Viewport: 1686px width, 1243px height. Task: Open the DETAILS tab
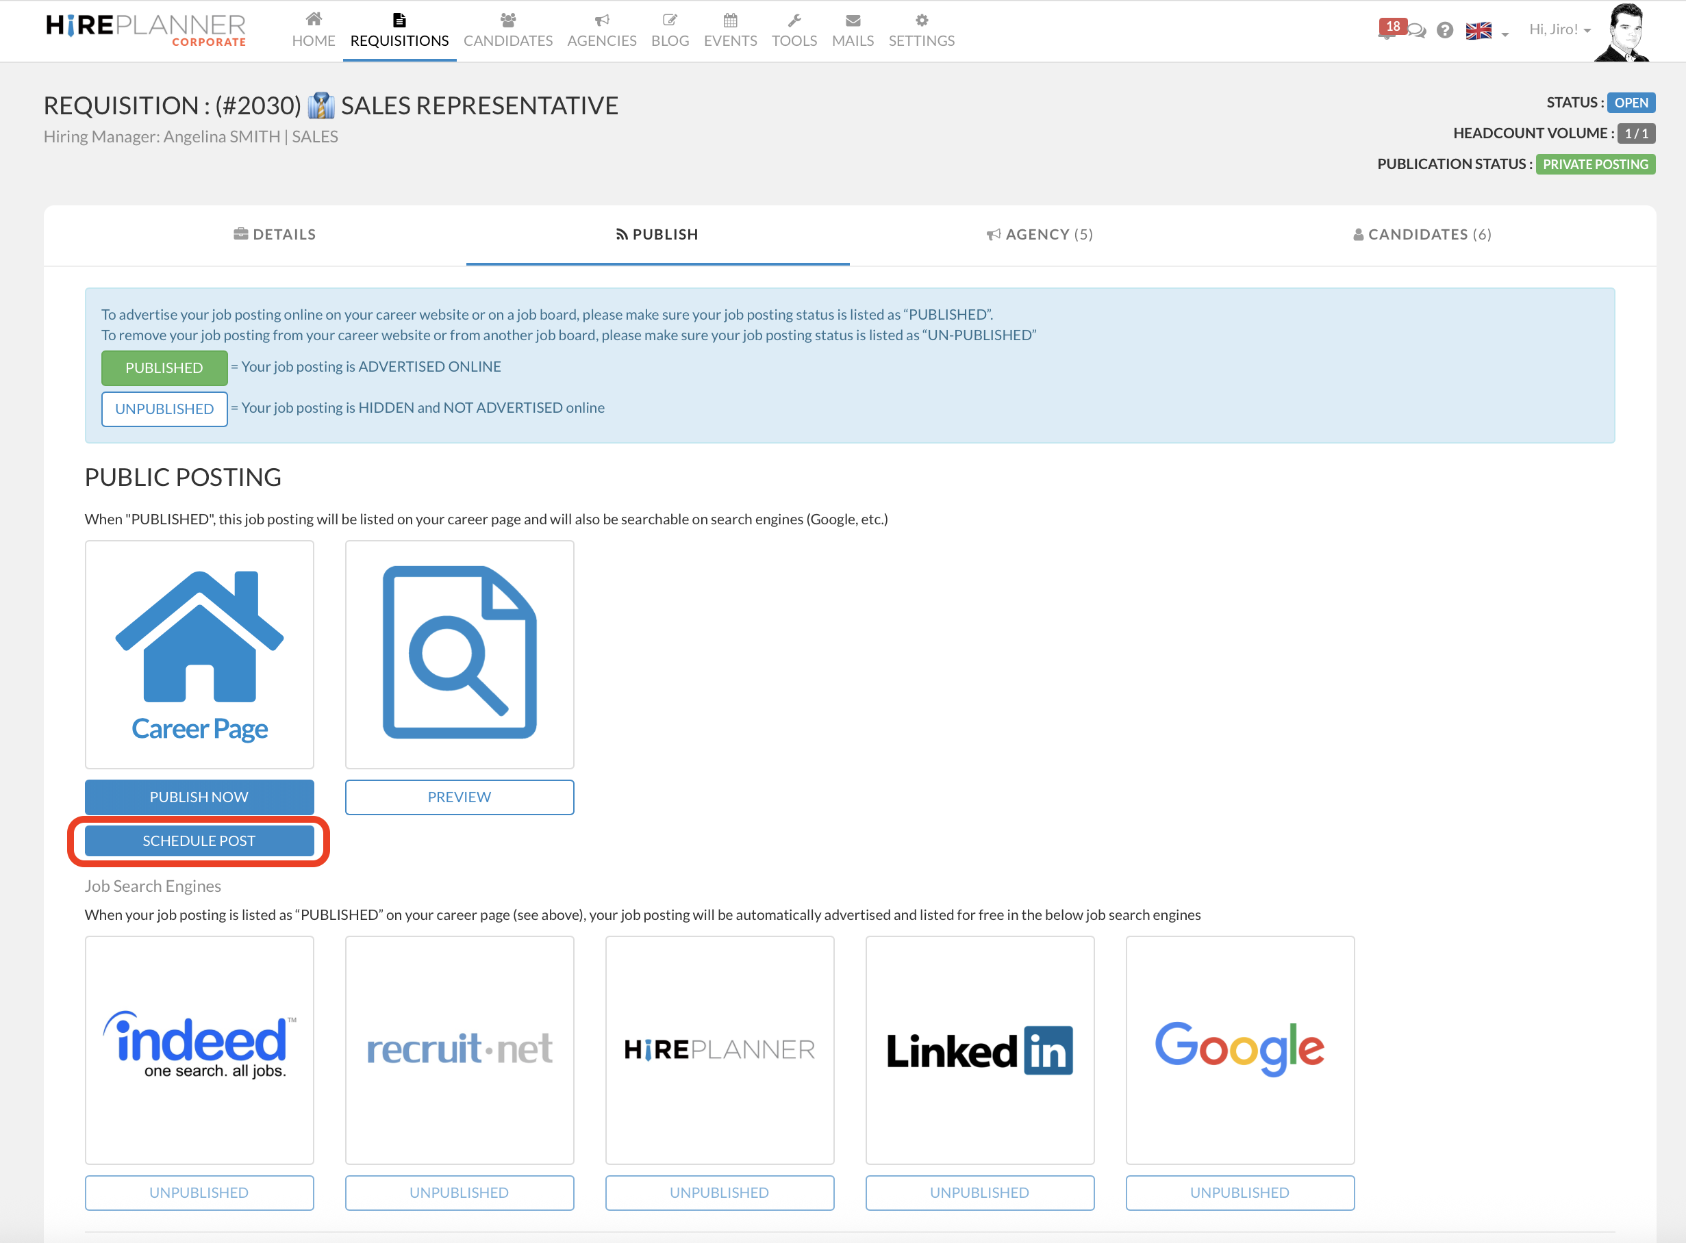(275, 234)
